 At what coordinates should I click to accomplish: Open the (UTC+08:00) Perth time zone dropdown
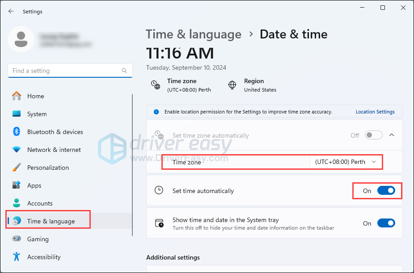[346, 162]
